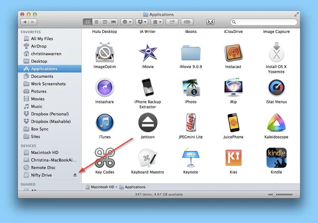Select the iBooks label
This screenshot has height=223, width=318.
point(191,32)
